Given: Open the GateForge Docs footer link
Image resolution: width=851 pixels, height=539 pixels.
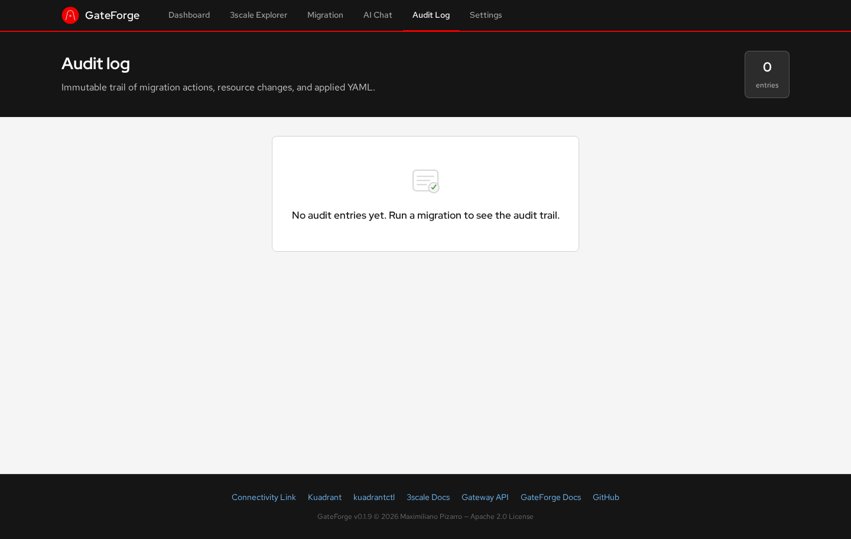Looking at the screenshot, I should coord(551,497).
